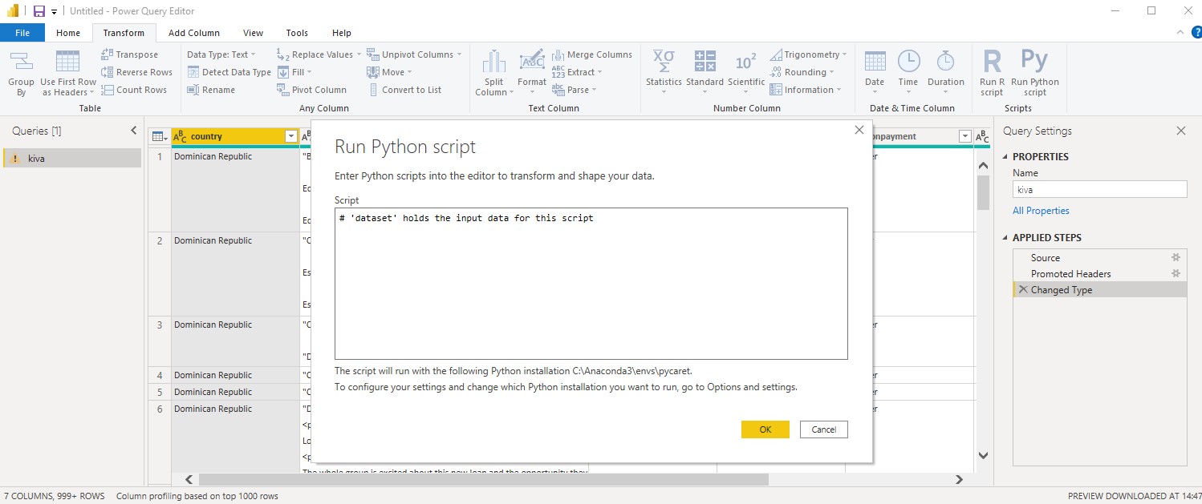
Task: Click Detect Data Type
Action: pyautogui.click(x=229, y=72)
